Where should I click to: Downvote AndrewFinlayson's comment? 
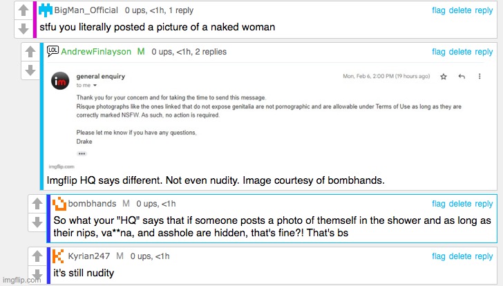click(30, 70)
